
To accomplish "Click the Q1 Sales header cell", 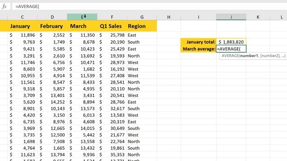I will click(112, 26).
